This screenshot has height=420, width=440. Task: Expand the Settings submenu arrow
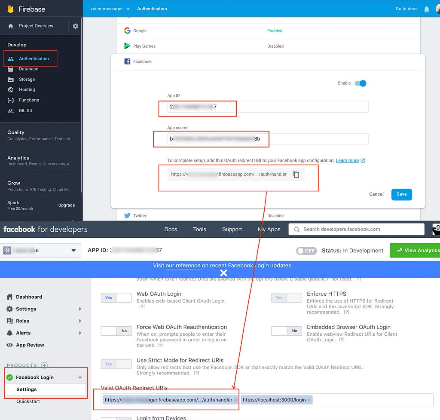tap(80, 309)
